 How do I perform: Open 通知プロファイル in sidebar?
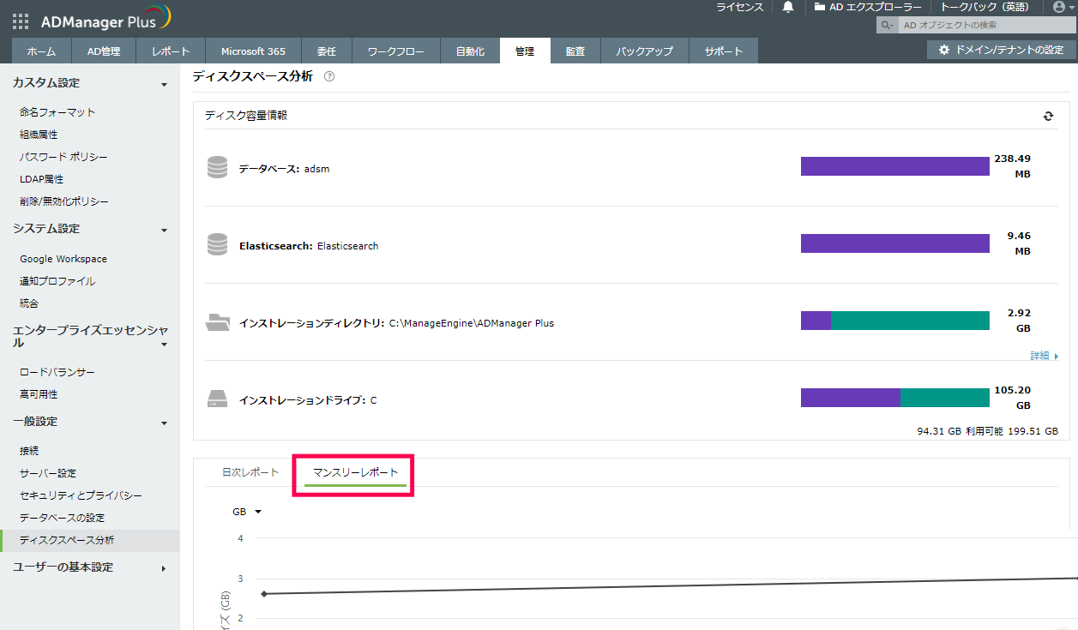57,281
